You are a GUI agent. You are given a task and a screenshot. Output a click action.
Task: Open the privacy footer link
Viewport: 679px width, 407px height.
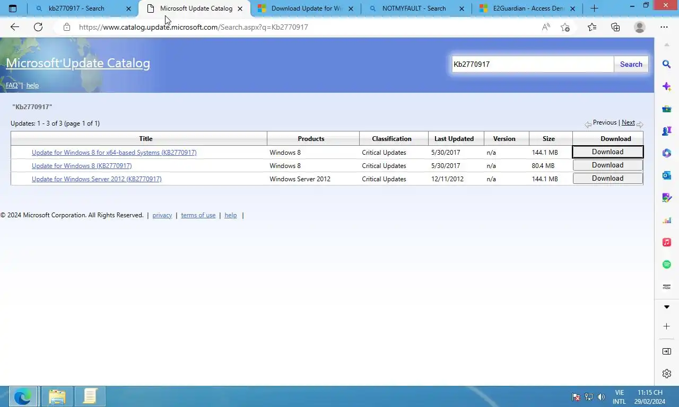(162, 215)
